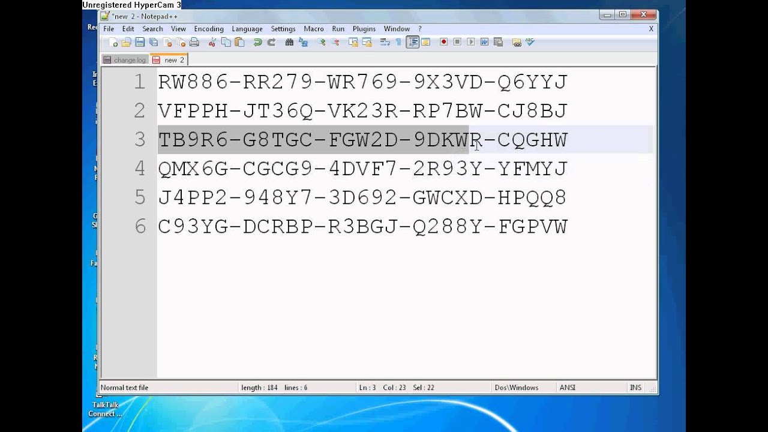Click line starting with QMX6G-CGCG9
Image resolution: width=768 pixels, height=432 pixels.
pyautogui.click(x=362, y=169)
